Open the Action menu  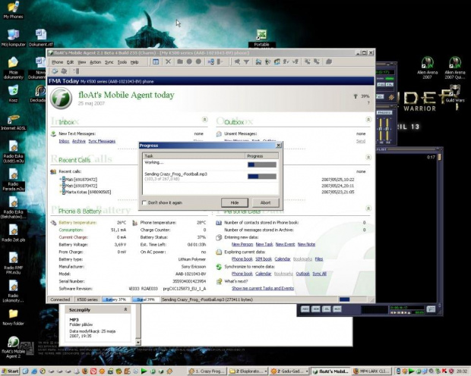95,62
